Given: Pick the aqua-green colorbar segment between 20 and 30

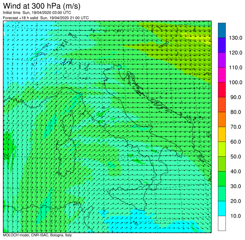Looking at the screenshot, I should point(222,193).
